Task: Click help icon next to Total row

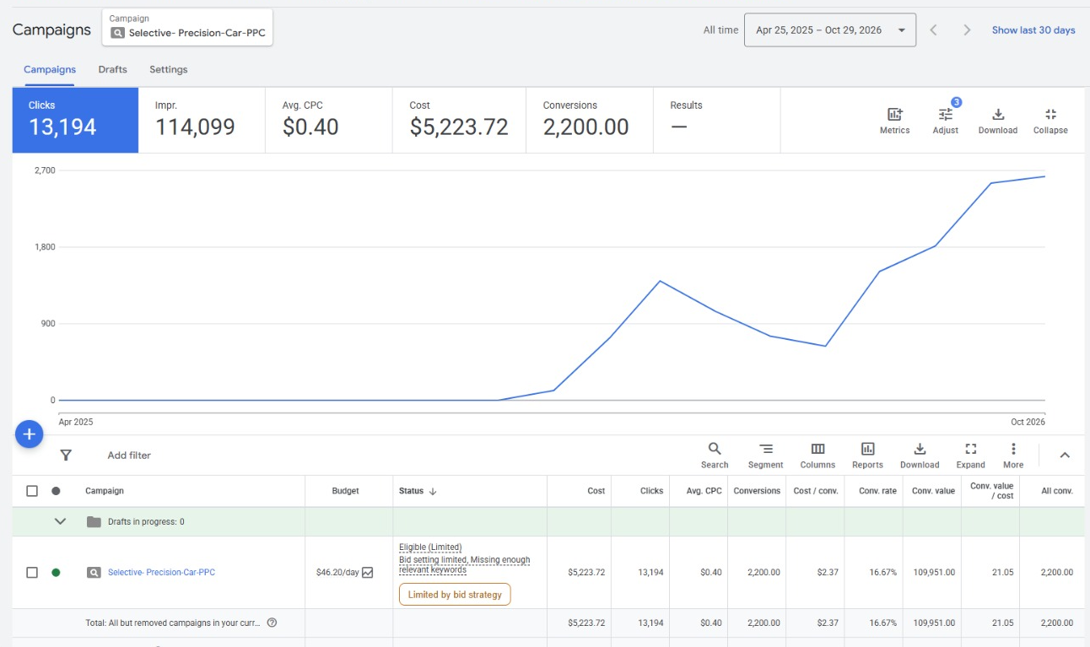Action: 272,623
